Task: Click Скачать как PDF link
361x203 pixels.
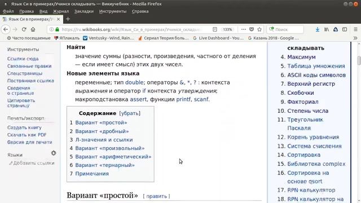Action: point(27,135)
